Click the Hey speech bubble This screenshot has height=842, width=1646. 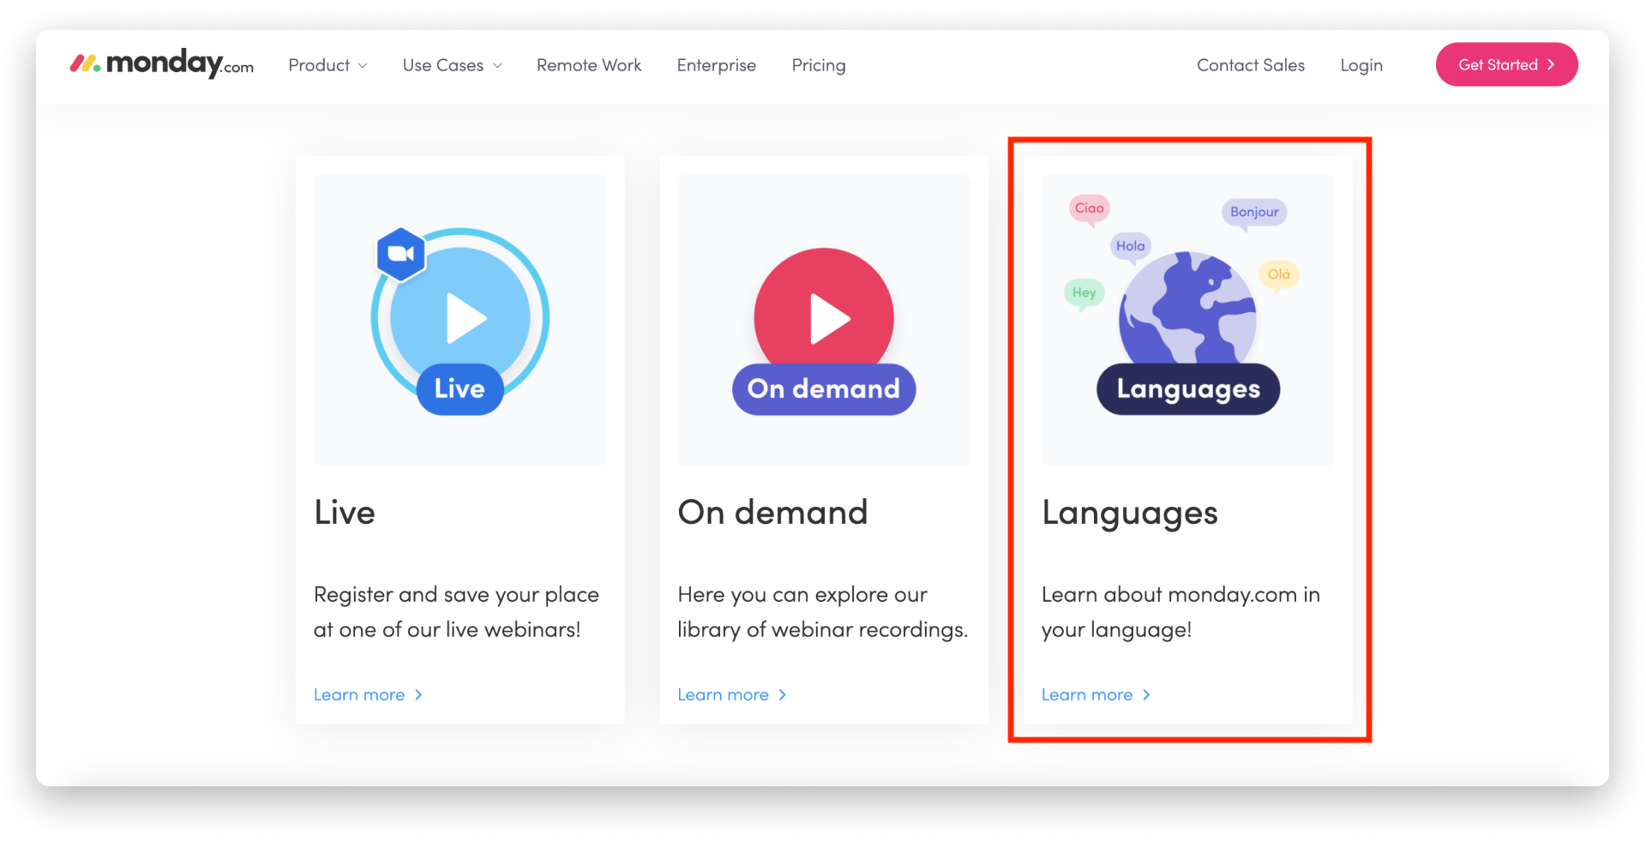[x=1084, y=293]
